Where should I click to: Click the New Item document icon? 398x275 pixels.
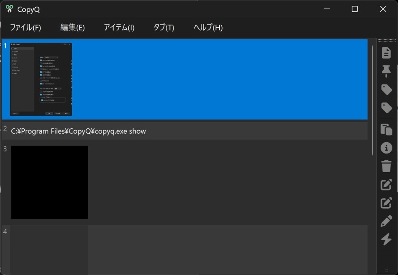(x=386, y=53)
